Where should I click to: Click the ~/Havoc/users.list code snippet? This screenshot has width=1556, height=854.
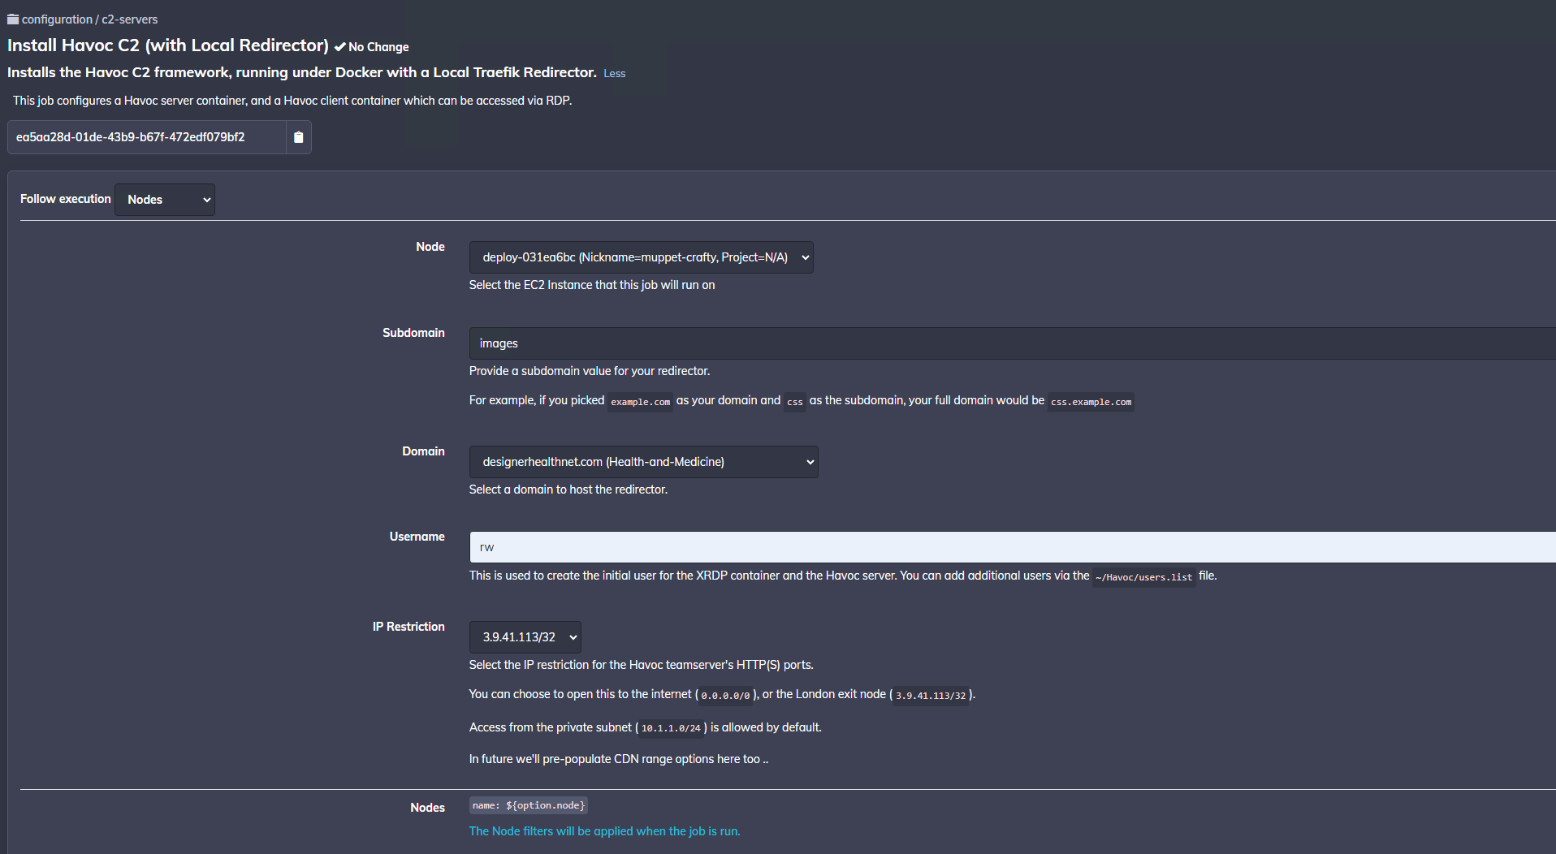[1143, 577]
